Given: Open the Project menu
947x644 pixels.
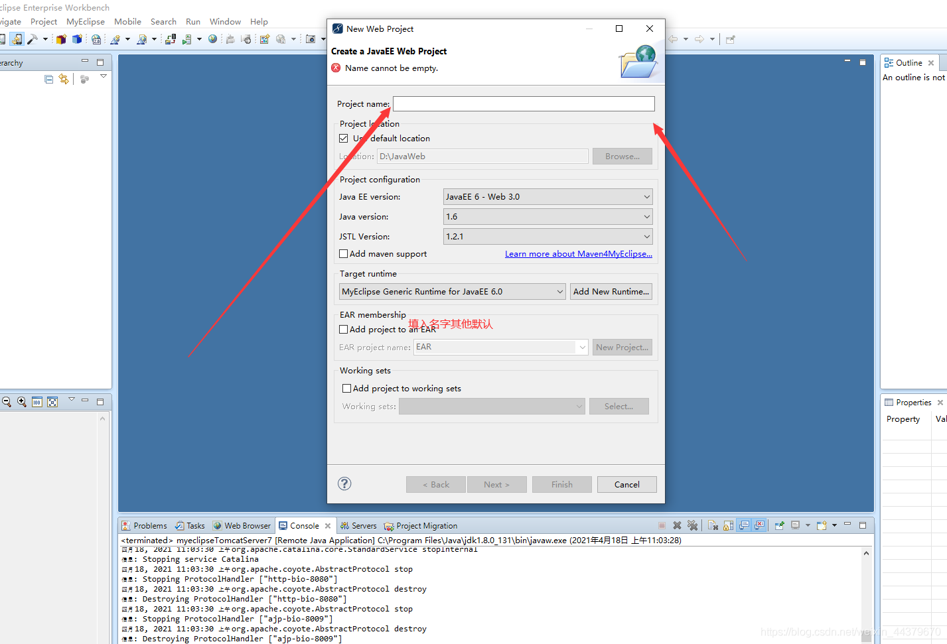Looking at the screenshot, I should (x=44, y=22).
